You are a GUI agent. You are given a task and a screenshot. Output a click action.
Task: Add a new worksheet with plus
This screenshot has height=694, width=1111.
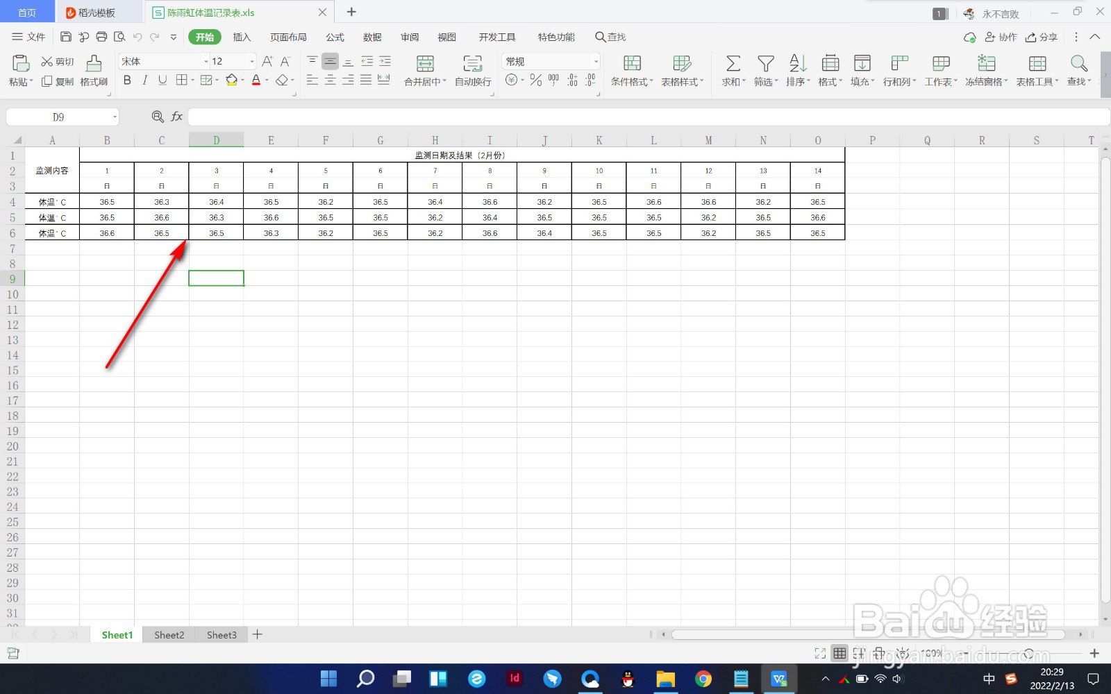click(x=257, y=634)
